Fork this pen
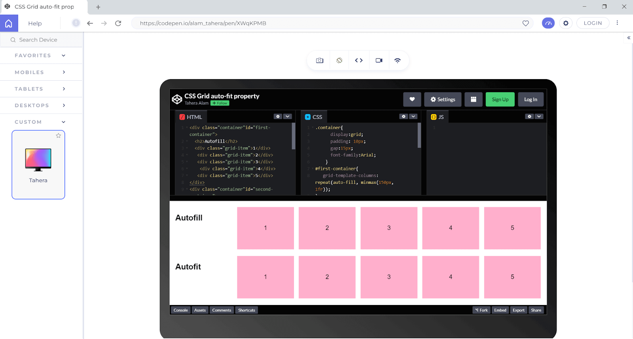The width and height of the screenshot is (633, 339). click(x=481, y=310)
